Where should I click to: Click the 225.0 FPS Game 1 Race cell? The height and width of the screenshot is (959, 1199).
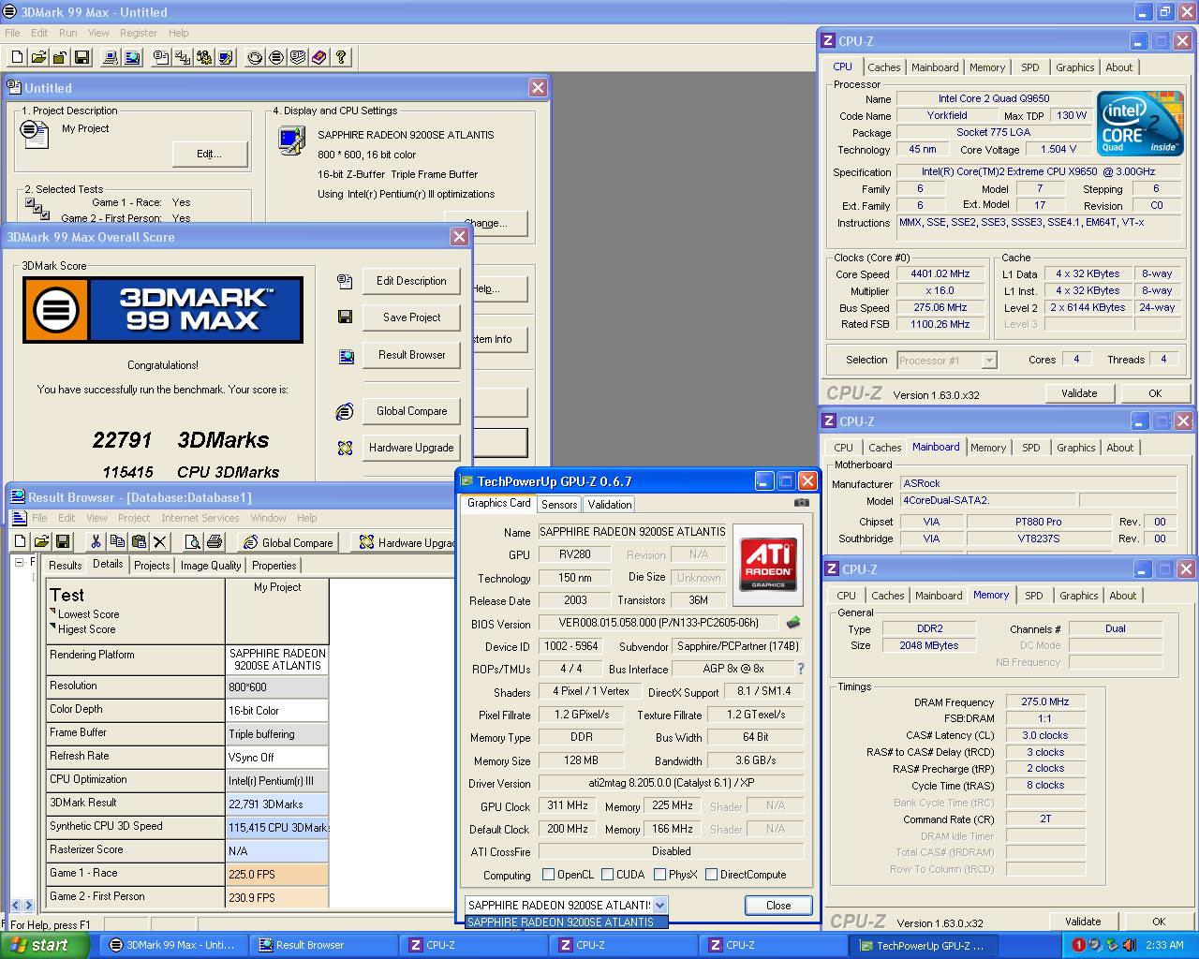click(277, 874)
